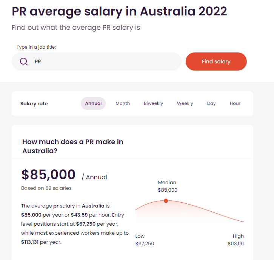The height and width of the screenshot is (260, 274).
Task: Select the Weekly salary rate tab
Action: pyautogui.click(x=185, y=103)
